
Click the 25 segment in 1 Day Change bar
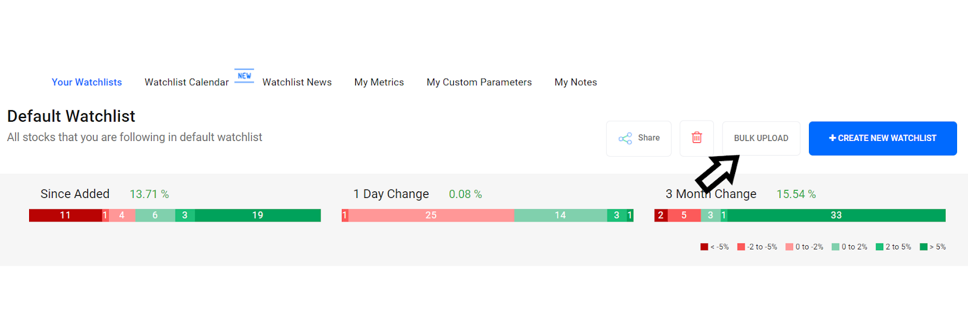[x=431, y=216]
